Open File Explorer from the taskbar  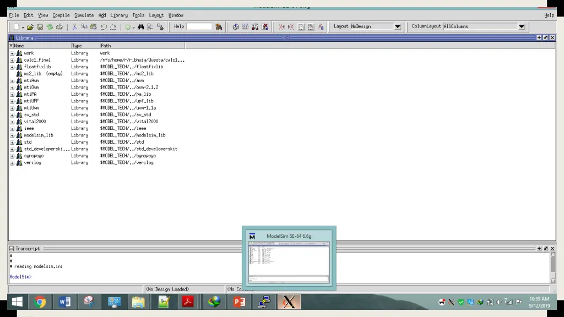pyautogui.click(x=138, y=302)
